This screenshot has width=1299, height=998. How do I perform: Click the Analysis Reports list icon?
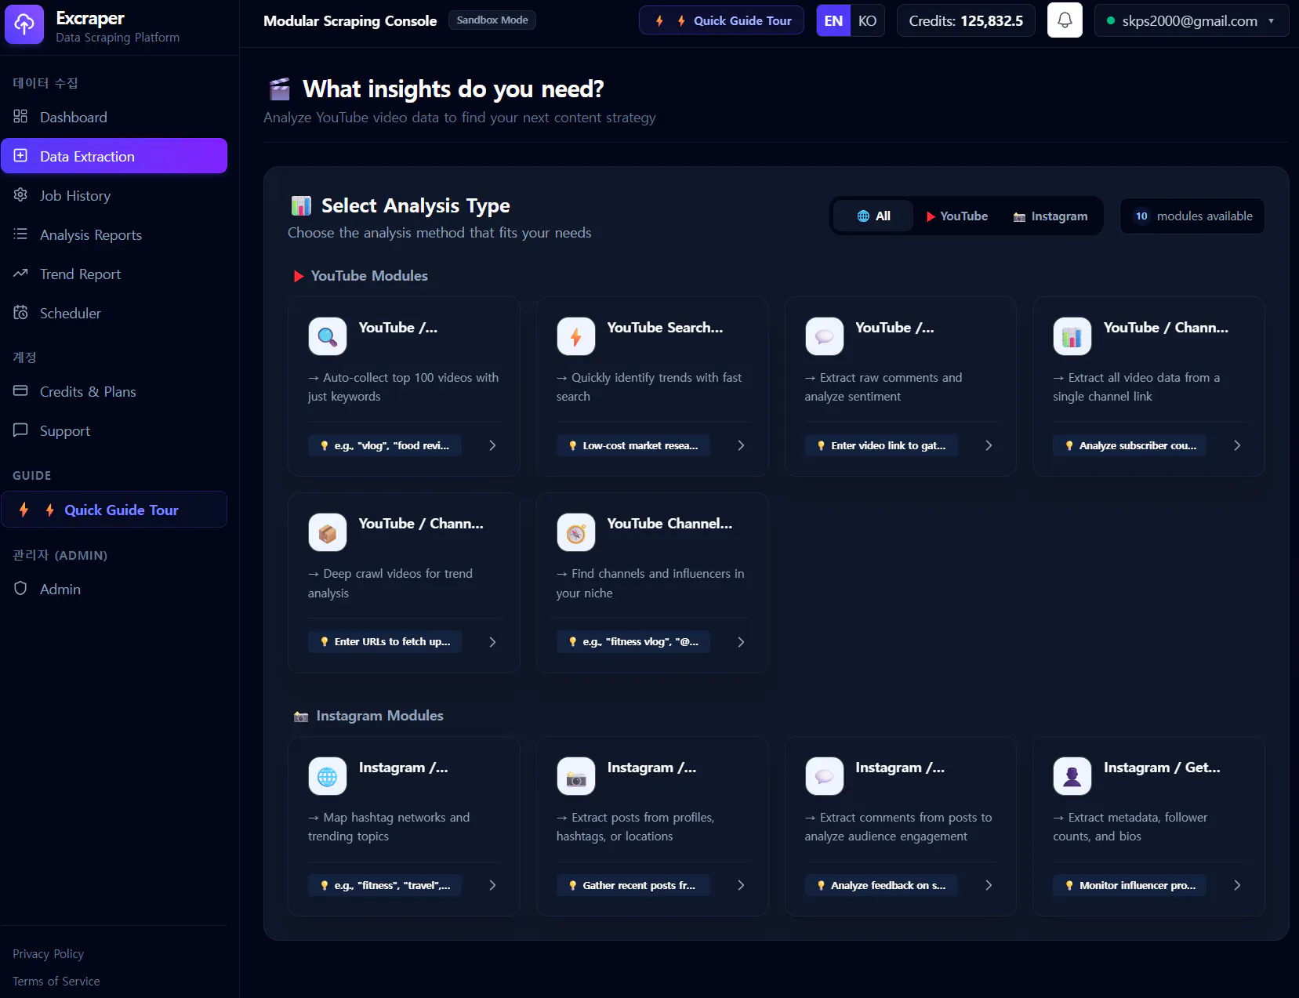pyautogui.click(x=20, y=234)
